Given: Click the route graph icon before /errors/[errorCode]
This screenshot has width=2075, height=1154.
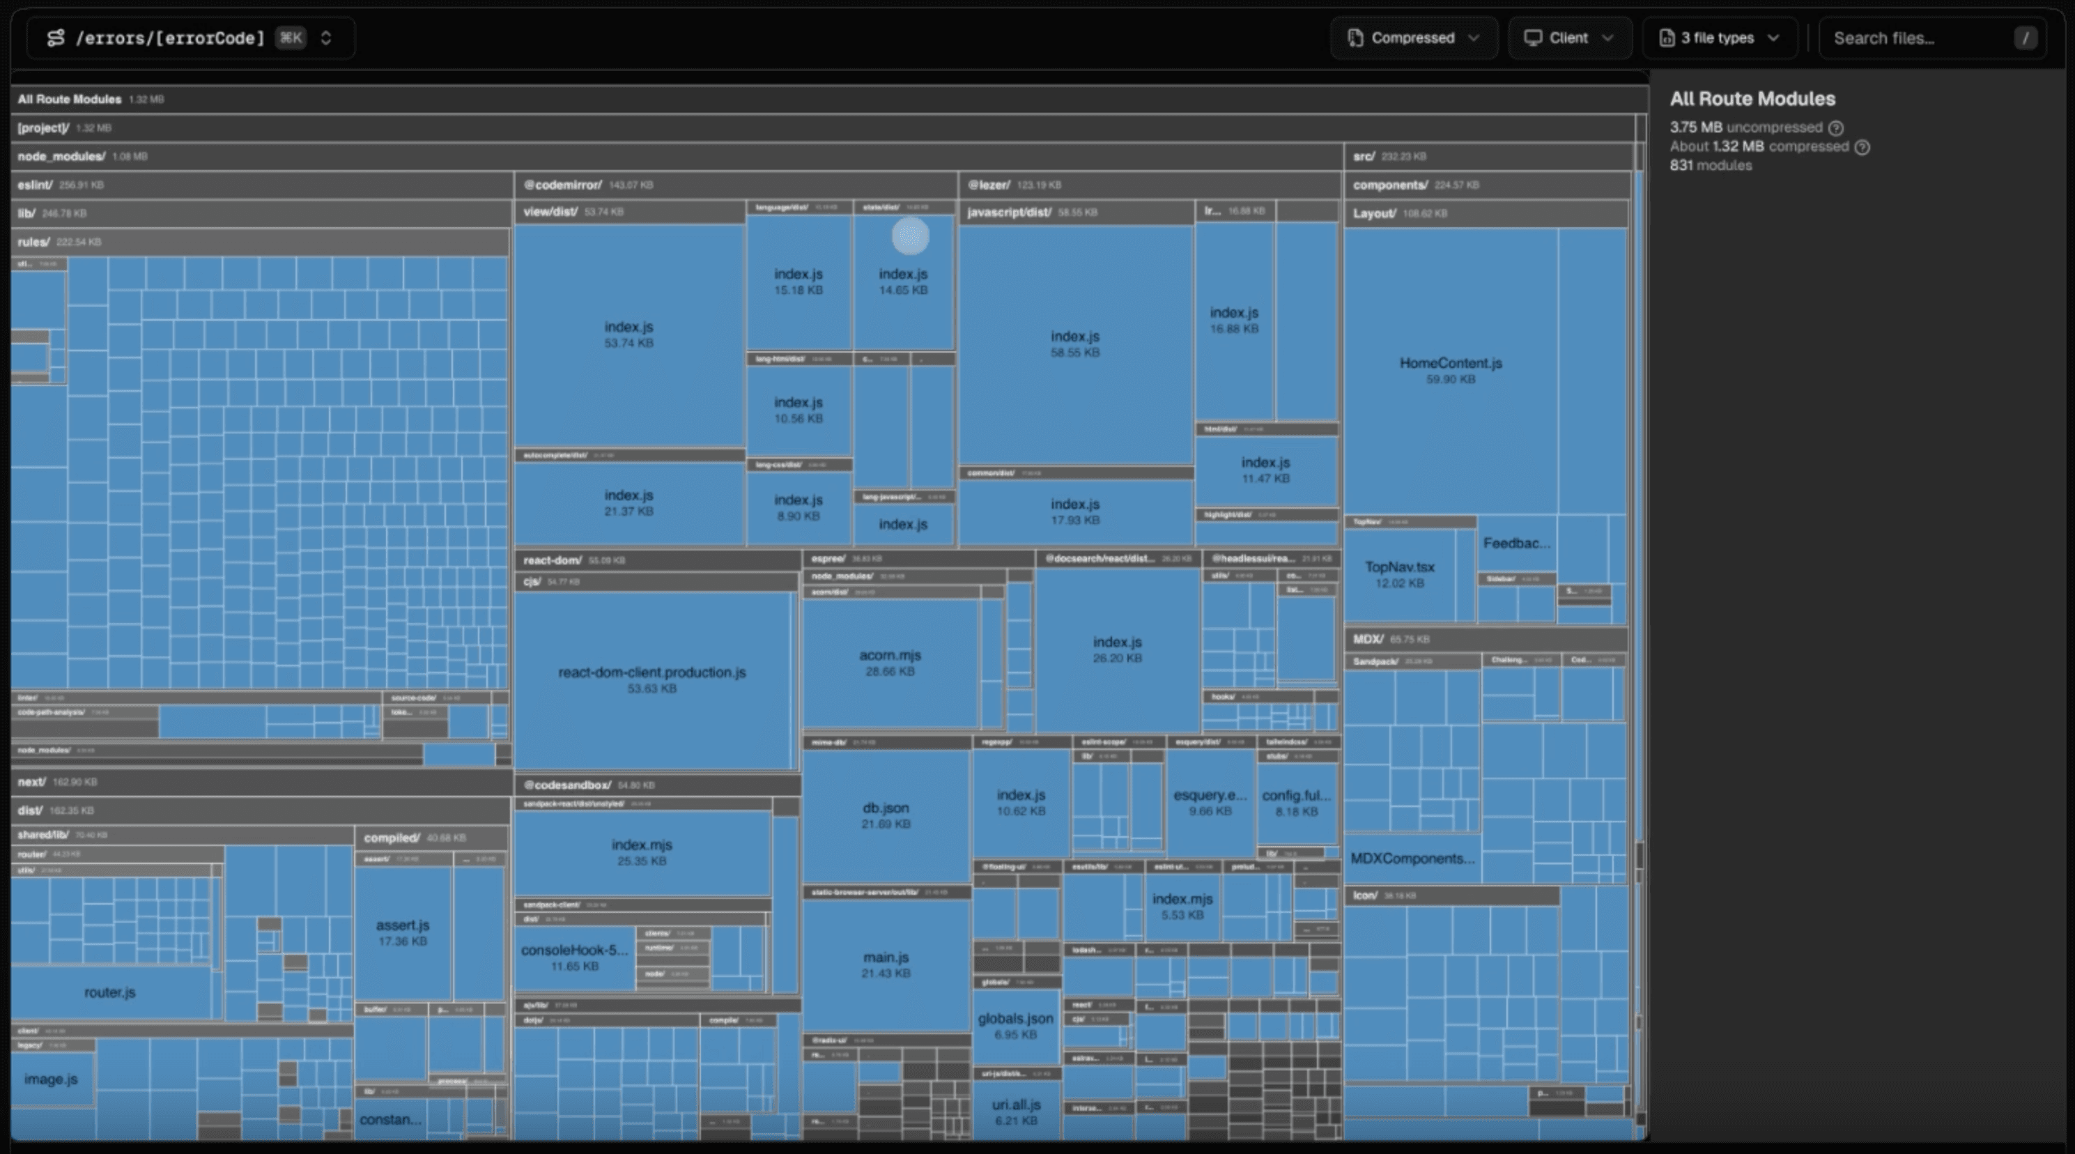Looking at the screenshot, I should 55,37.
